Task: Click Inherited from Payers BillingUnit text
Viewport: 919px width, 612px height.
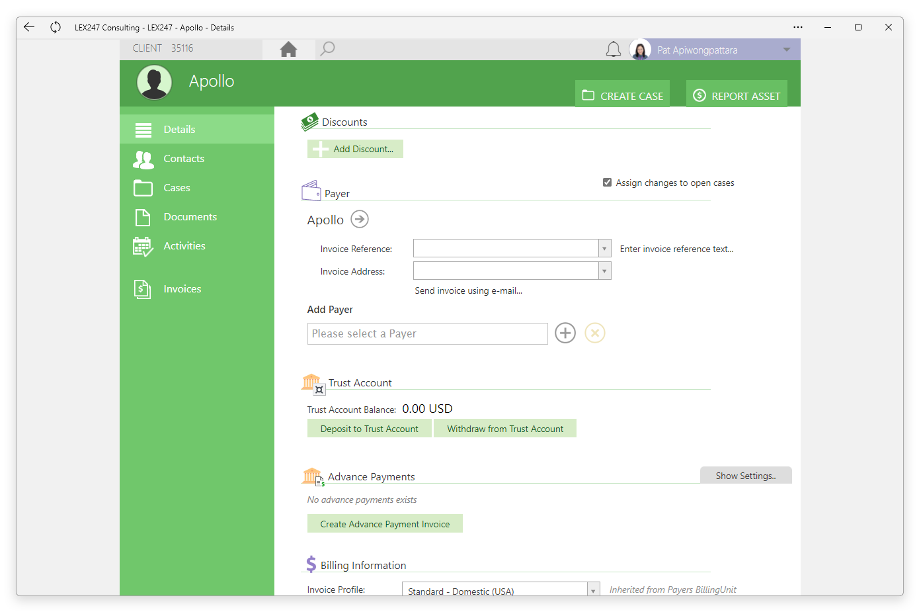Action: [672, 590]
